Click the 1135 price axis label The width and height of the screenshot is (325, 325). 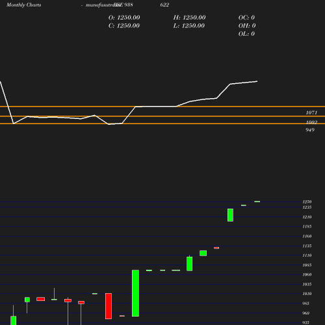coord(307,246)
